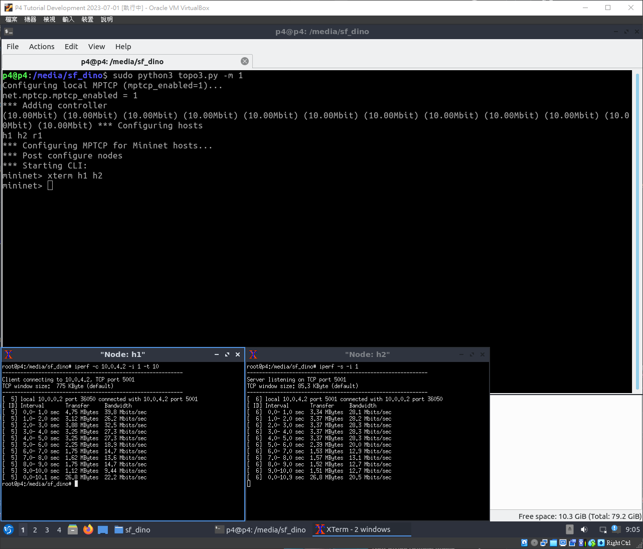The image size is (643, 549).
Task: Launch Firefox from the panel
Action: pos(88,529)
